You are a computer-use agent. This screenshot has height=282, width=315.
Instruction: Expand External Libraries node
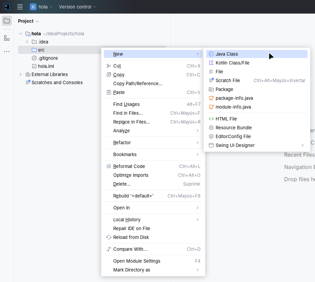(21, 74)
